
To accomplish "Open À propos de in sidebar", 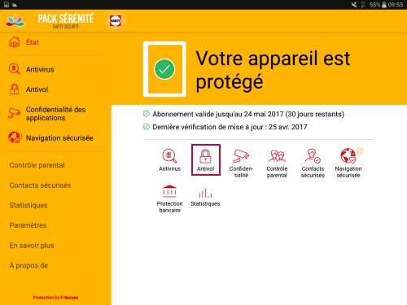I will point(28,265).
